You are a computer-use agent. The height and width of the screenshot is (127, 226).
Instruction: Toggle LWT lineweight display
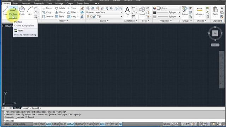[x=107, y=124]
